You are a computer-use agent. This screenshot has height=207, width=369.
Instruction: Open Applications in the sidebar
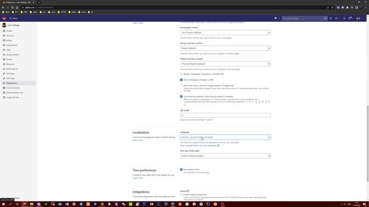click(12, 45)
